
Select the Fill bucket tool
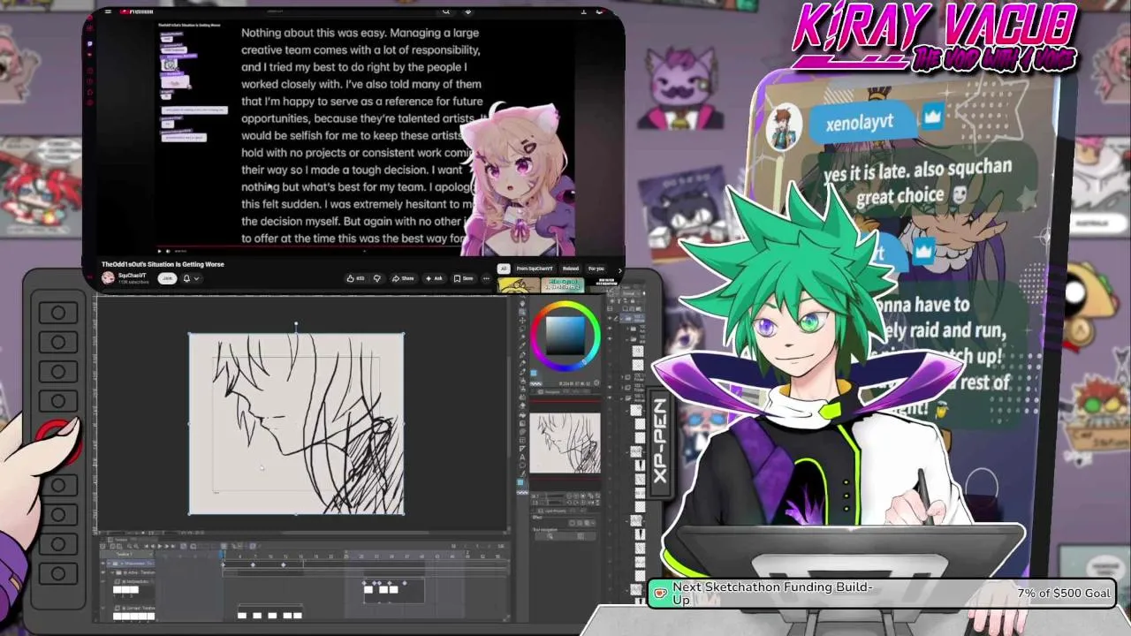[522, 414]
